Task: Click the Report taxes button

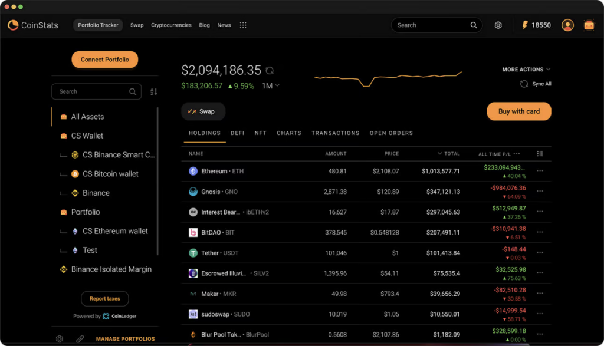Action: click(105, 299)
